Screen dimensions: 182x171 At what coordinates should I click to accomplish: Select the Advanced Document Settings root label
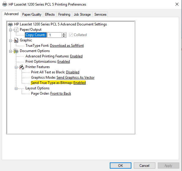(x=60, y=24)
